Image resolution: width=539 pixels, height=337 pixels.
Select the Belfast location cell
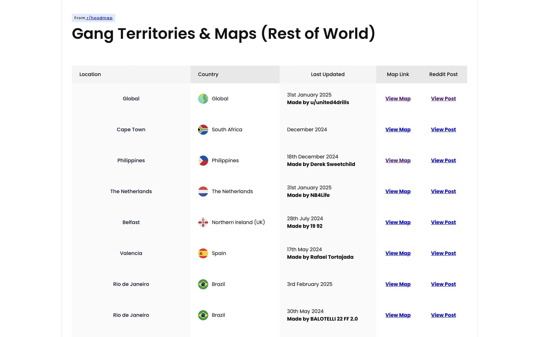point(131,222)
